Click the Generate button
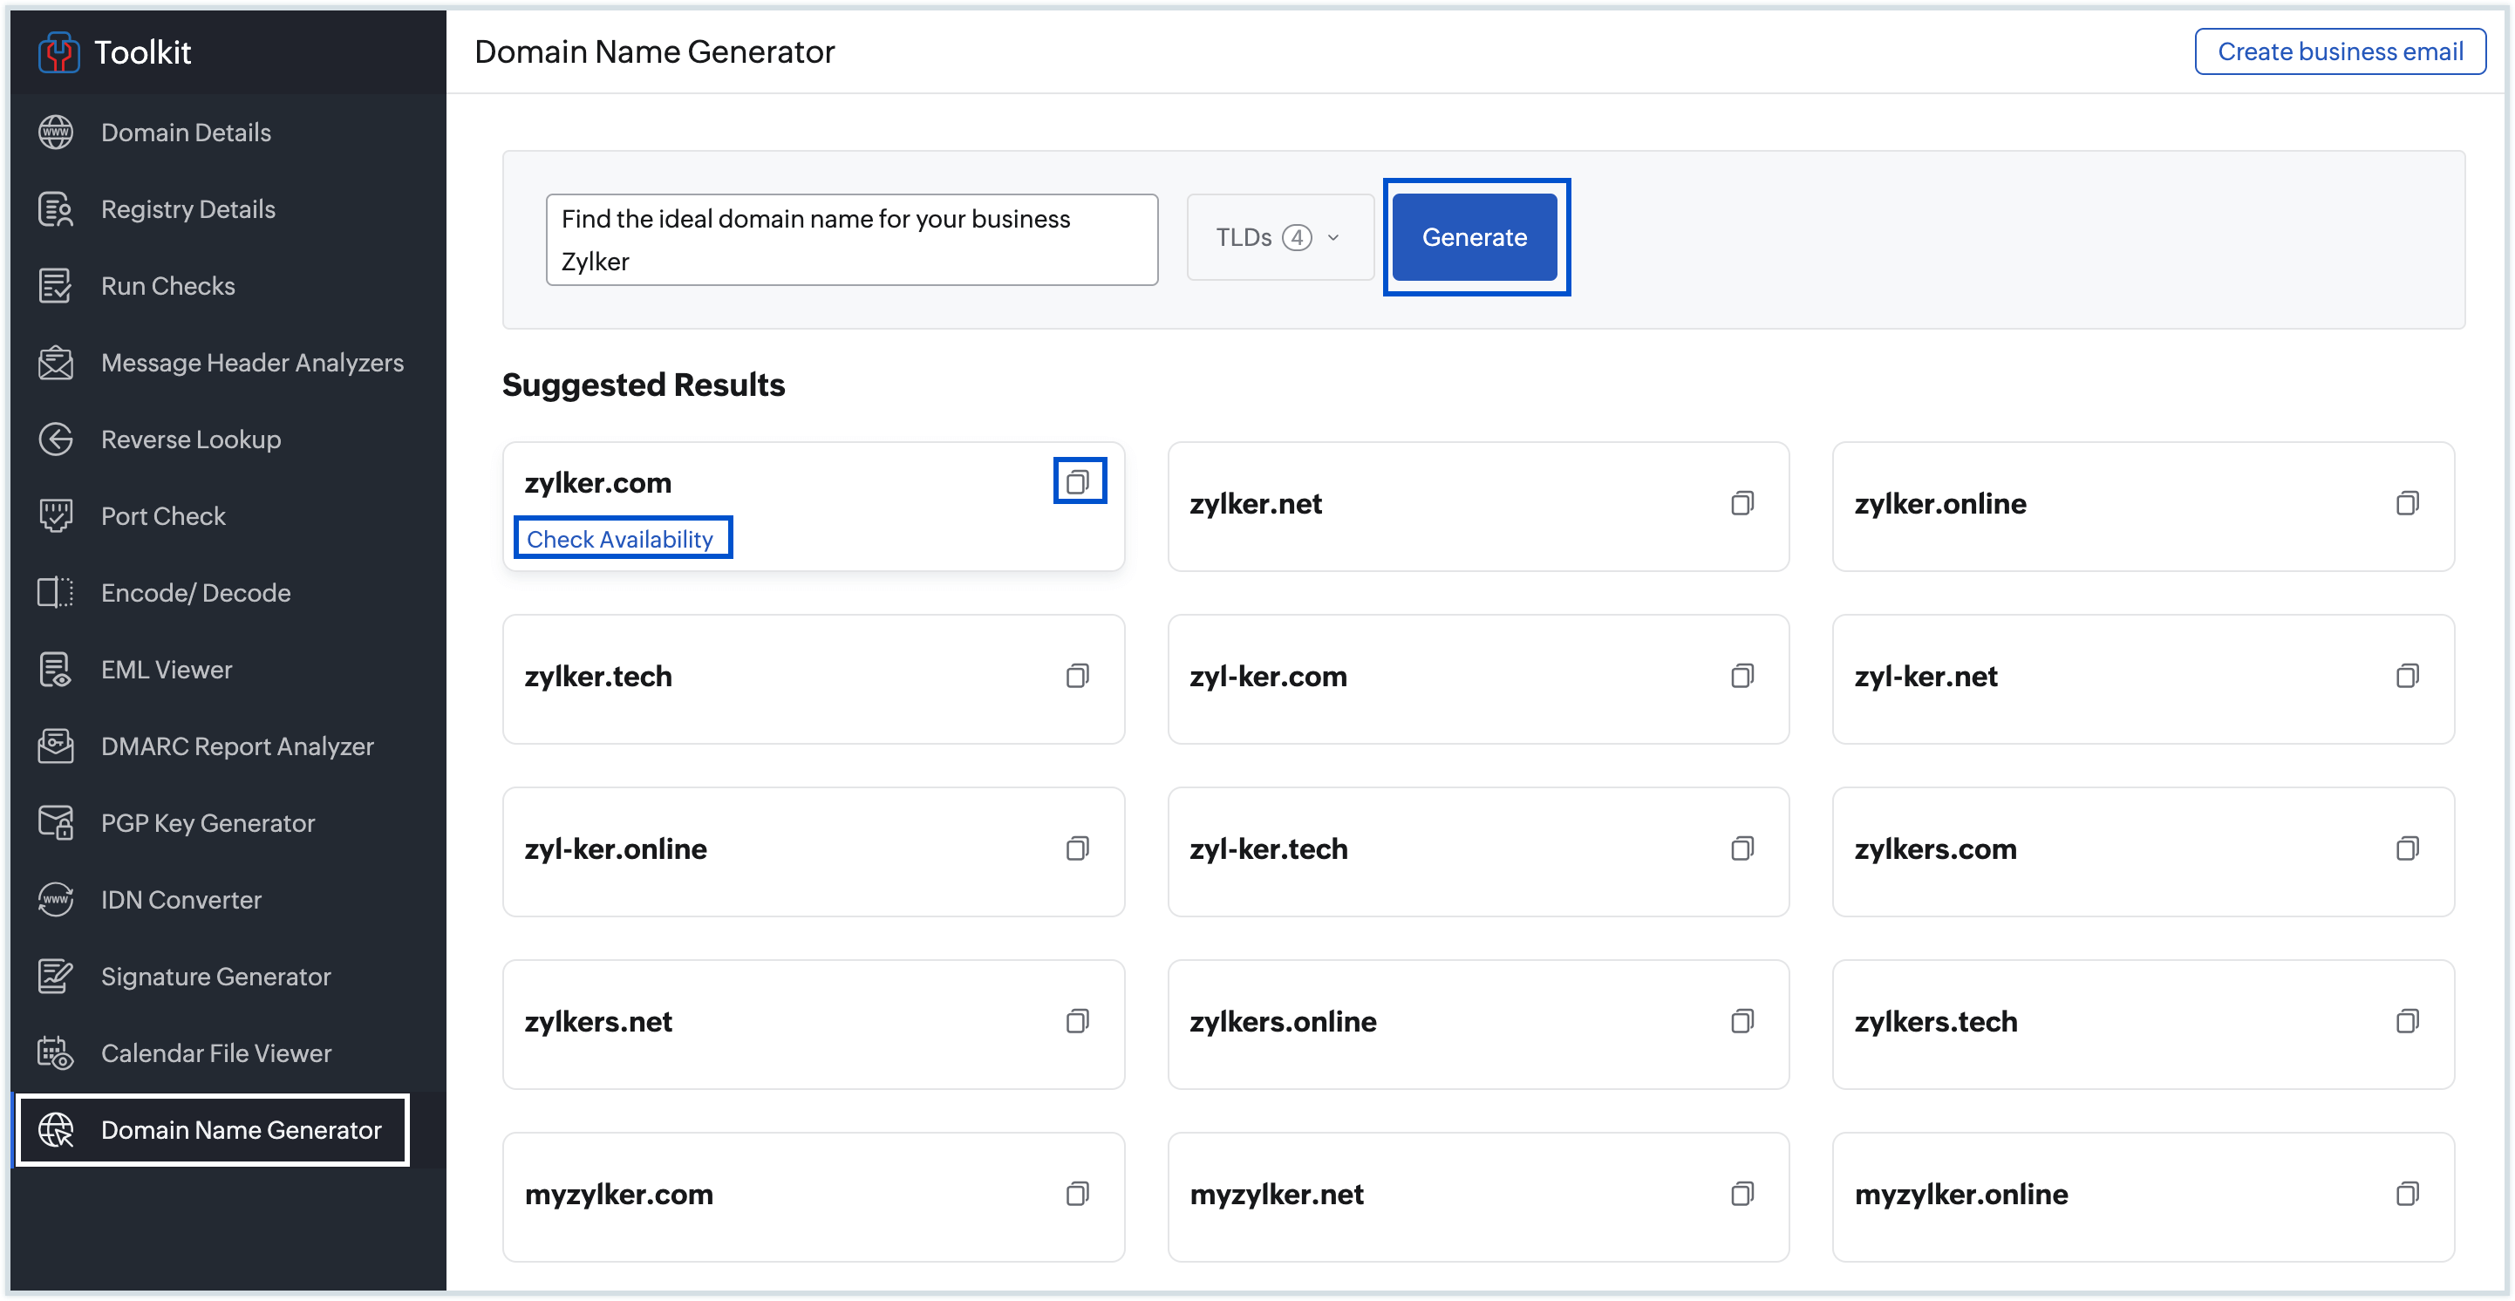Image resolution: width=2515 pixels, height=1301 pixels. (1475, 237)
